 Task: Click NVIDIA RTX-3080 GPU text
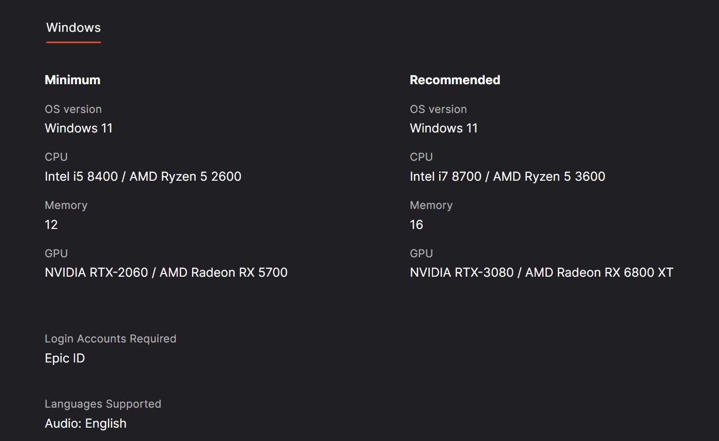coord(461,273)
